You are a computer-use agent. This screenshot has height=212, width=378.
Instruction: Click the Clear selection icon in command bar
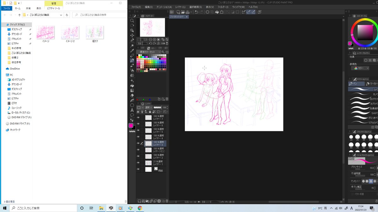(207, 12)
